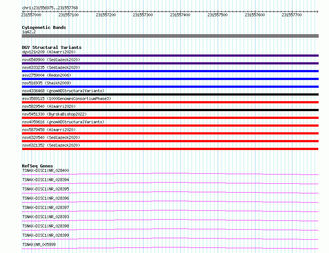Select the nsv6549900 (Sedlazeck2020) variant label
329x253 pixels.
(x=51, y=60)
